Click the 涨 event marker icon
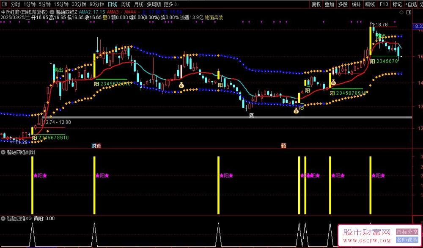Viewport: 423px width, 248px height. [x=99, y=146]
